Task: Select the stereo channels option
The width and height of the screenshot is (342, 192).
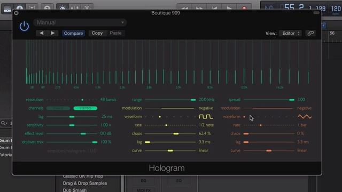Action: pos(85,108)
